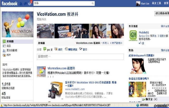Image resolution: width=169 pixels, height=108 pixels.
Task: Select 相片 in left sidebar
Action: [x=9, y=55]
